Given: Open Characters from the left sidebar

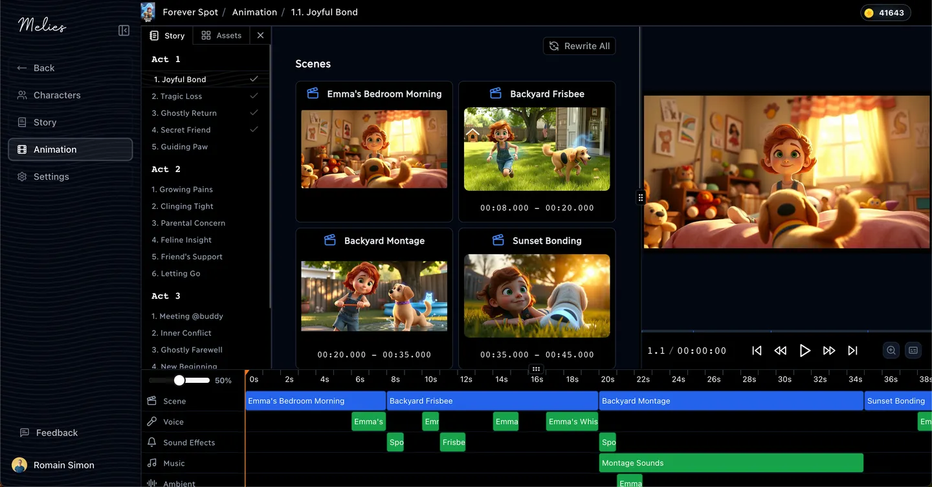Looking at the screenshot, I should click(57, 94).
